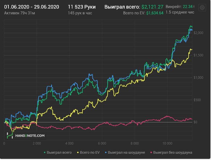Toggle the 'Выиграл на шоудауне' legend series
The width and height of the screenshot is (211, 160).
[x=125, y=152]
